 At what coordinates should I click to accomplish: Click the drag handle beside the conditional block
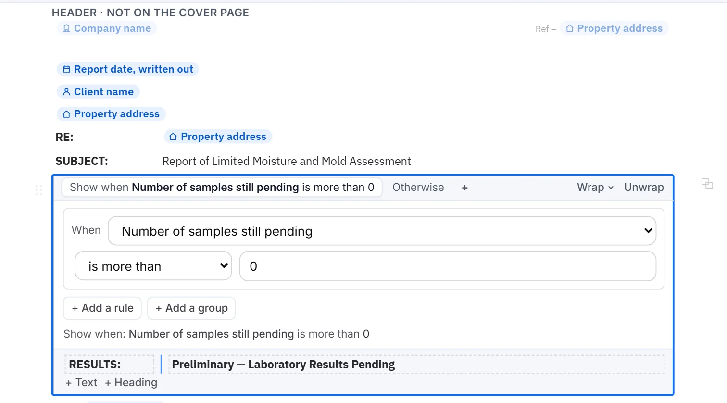(39, 190)
